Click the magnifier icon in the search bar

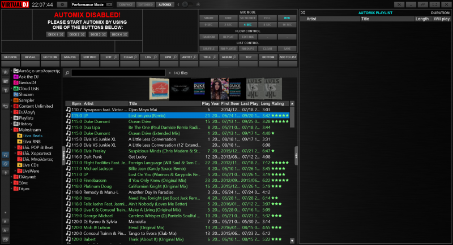[67, 73]
